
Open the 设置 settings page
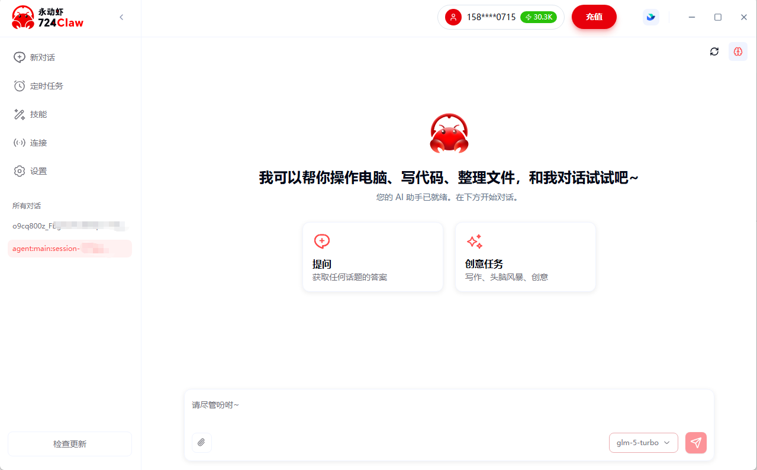coord(37,170)
